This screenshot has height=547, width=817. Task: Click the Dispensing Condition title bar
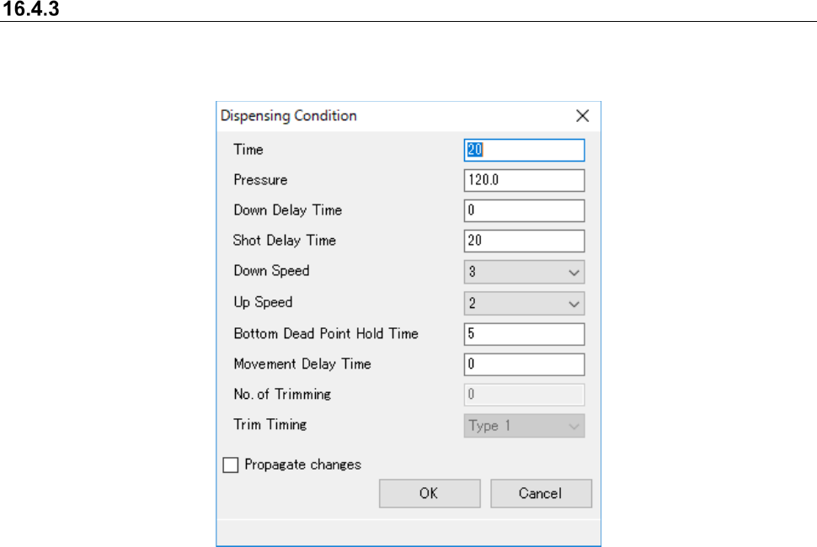(379, 116)
